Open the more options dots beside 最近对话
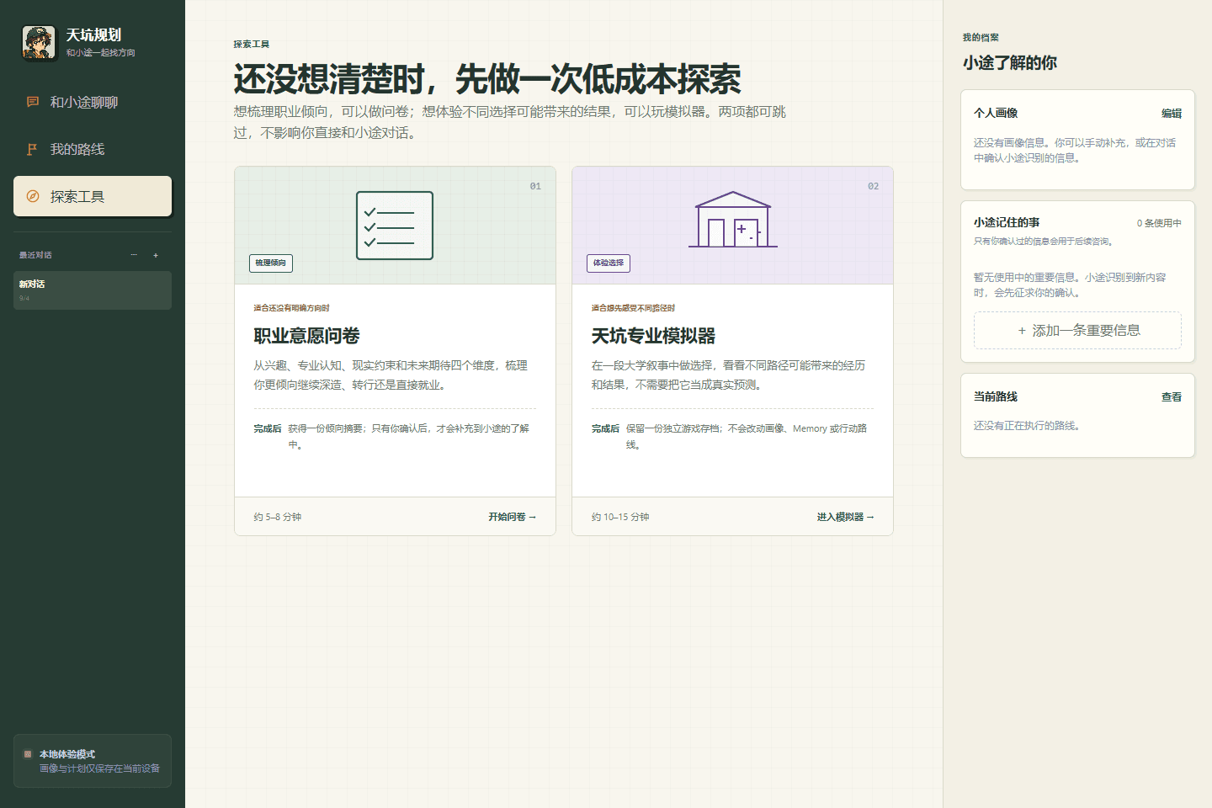 coord(134,255)
